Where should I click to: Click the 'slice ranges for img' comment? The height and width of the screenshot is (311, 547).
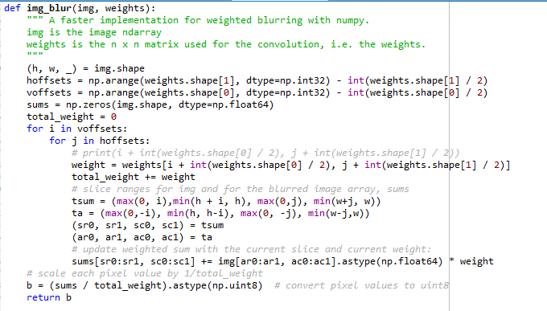click(x=241, y=189)
